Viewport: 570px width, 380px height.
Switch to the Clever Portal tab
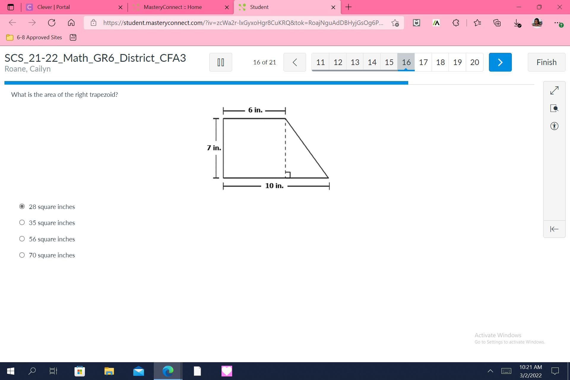53,7
